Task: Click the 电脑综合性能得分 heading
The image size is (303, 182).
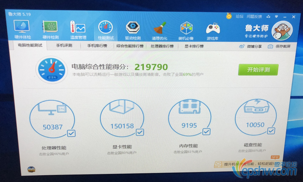Action: coord(100,67)
